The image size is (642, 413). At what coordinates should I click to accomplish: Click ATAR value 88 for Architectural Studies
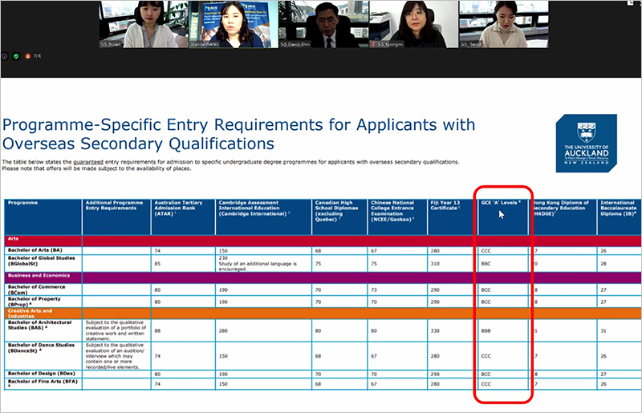157,330
